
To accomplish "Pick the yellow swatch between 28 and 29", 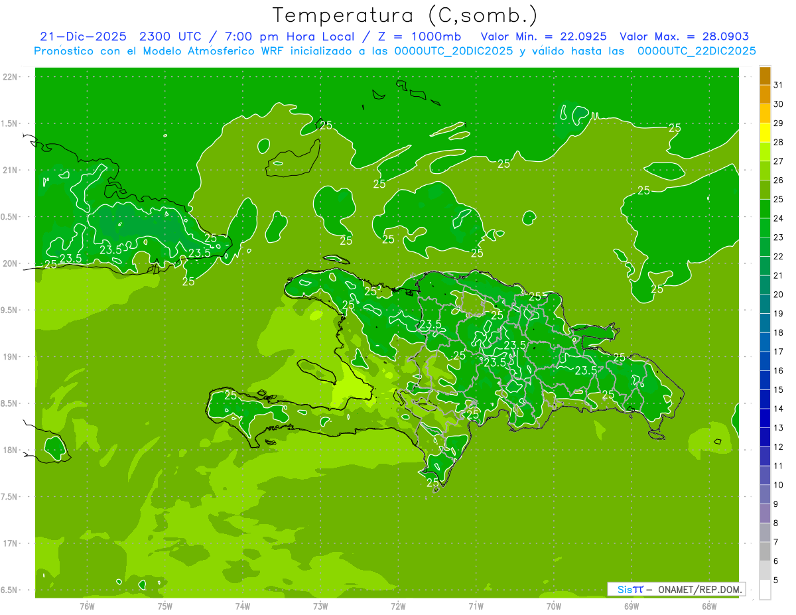I will [x=765, y=133].
